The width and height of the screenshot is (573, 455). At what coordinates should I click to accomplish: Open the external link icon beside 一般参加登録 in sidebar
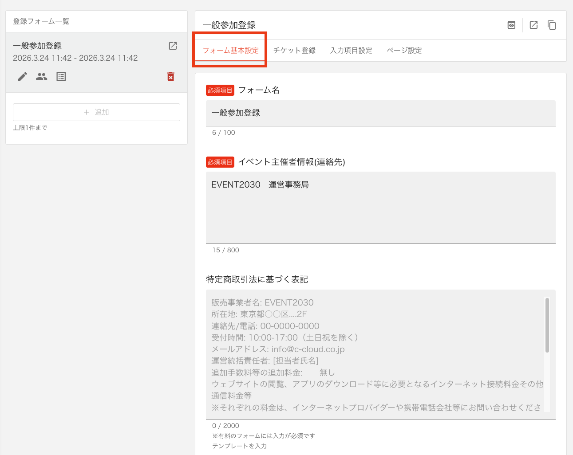tap(173, 46)
